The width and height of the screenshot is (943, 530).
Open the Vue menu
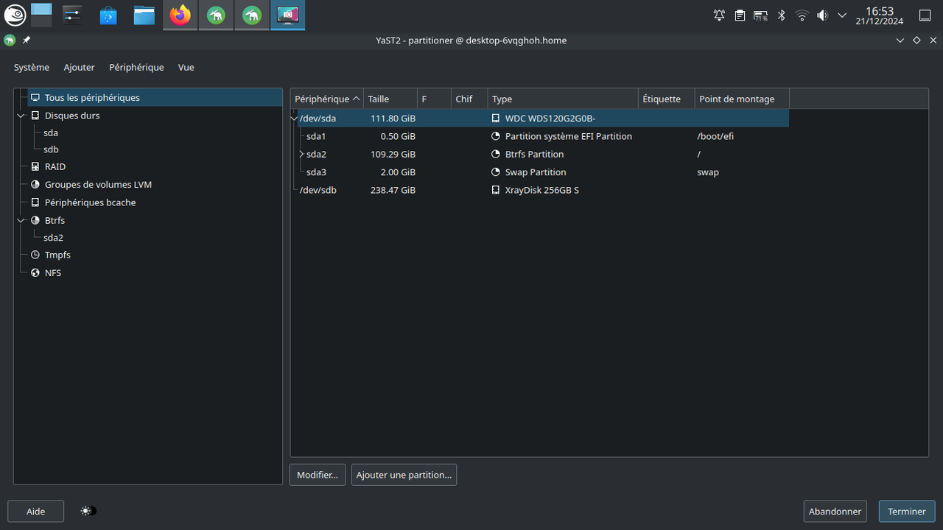coord(186,67)
